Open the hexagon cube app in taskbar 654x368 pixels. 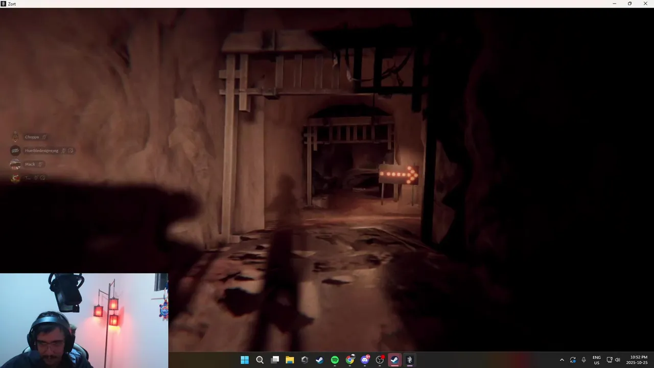pos(305,360)
